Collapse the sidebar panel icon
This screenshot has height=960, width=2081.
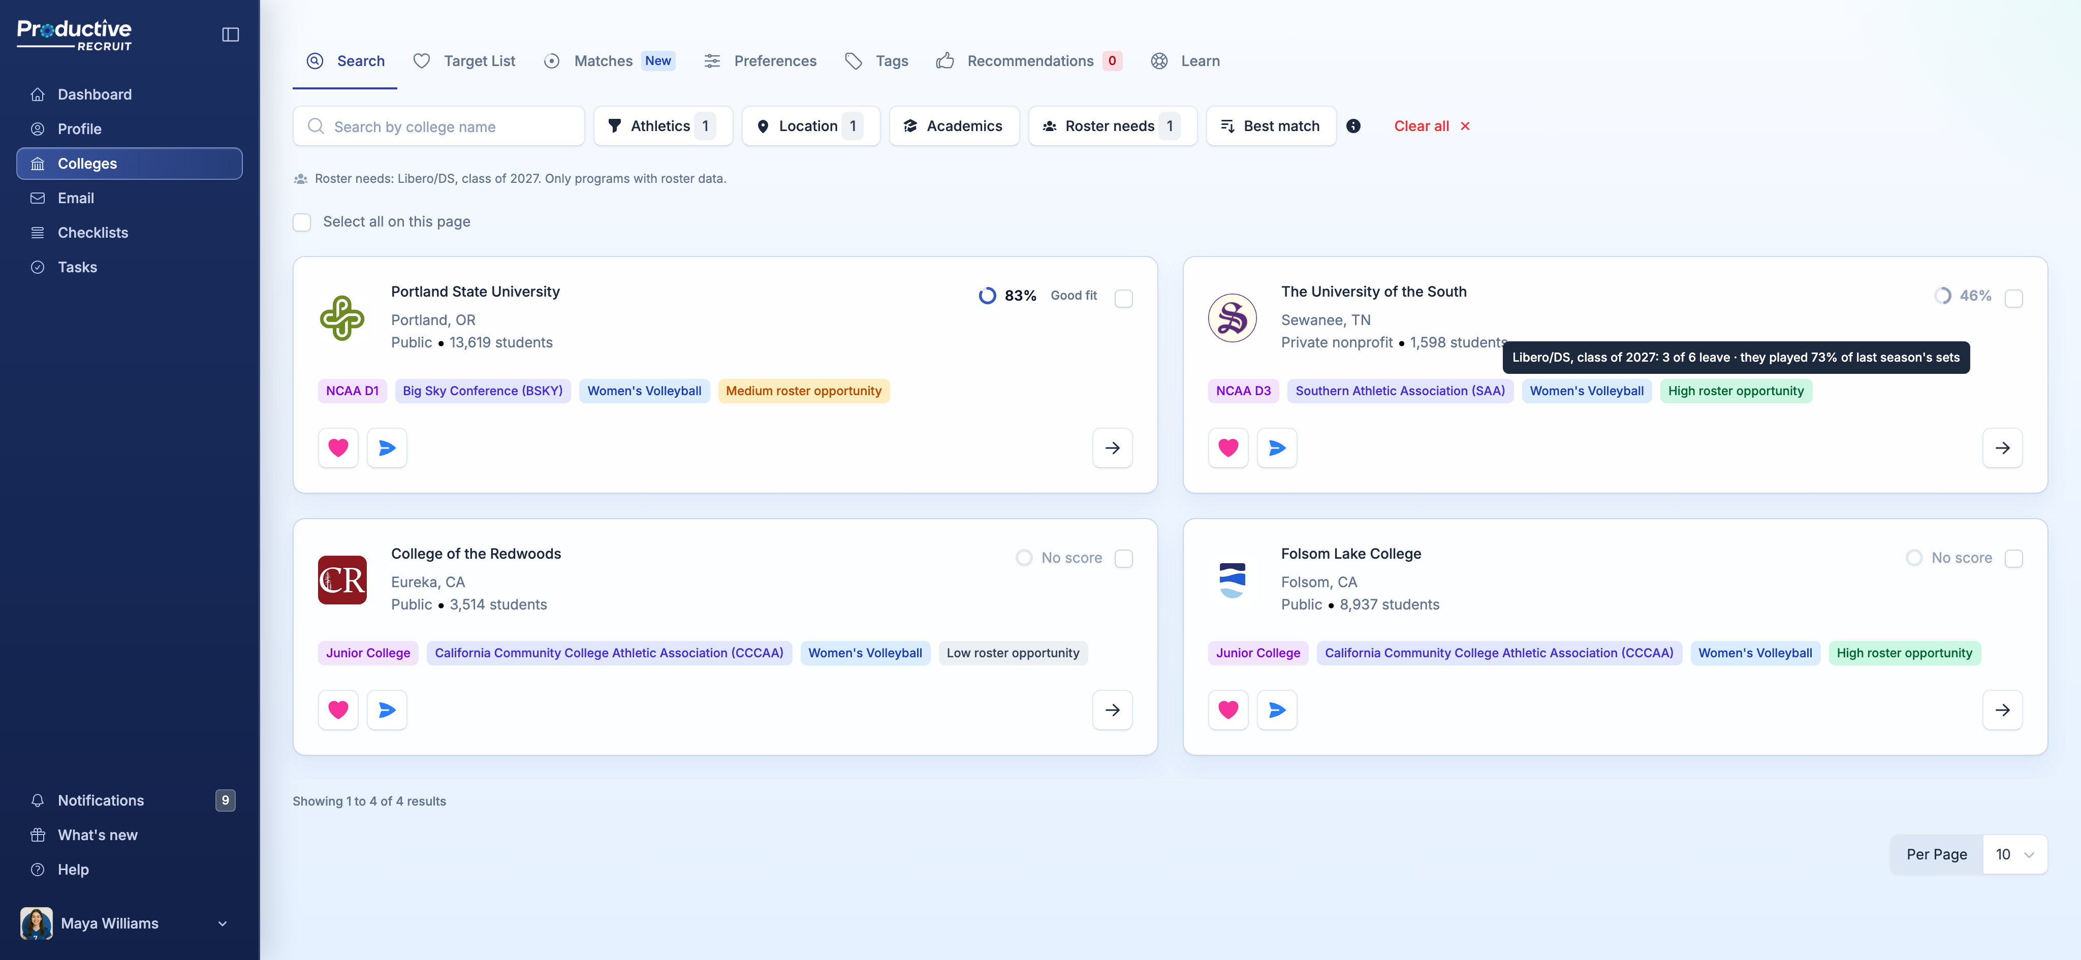point(230,35)
